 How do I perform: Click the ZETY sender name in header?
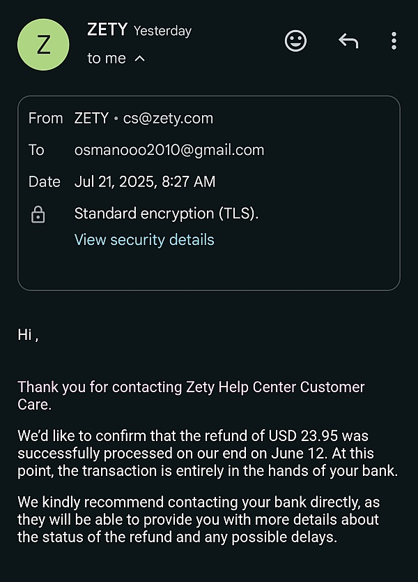(107, 29)
